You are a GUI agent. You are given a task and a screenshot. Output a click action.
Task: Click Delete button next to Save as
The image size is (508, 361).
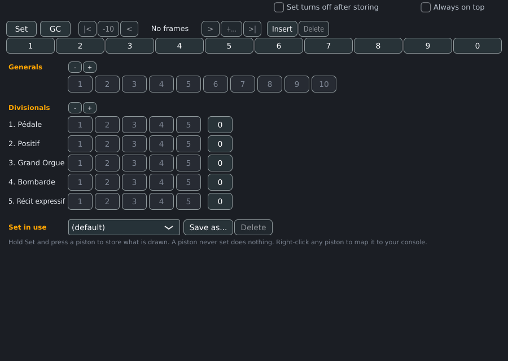[x=253, y=227]
